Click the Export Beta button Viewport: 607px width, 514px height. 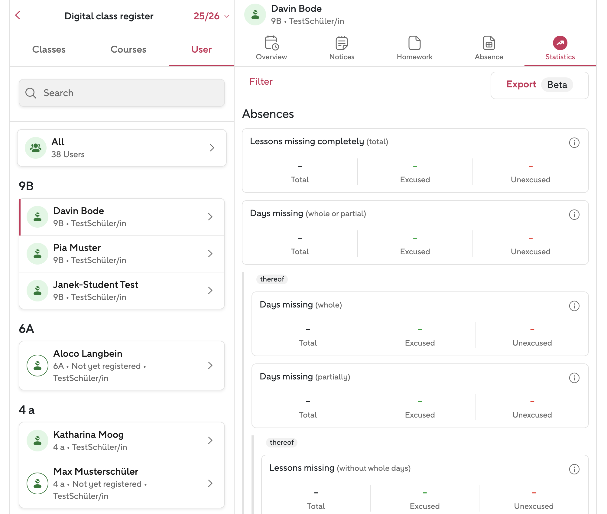(539, 85)
